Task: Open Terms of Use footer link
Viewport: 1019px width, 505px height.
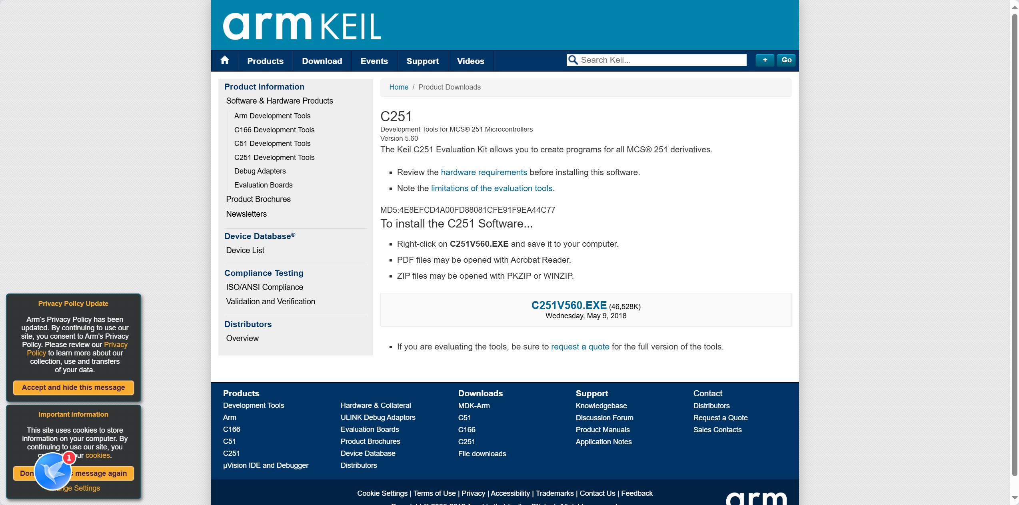Action: click(435, 493)
